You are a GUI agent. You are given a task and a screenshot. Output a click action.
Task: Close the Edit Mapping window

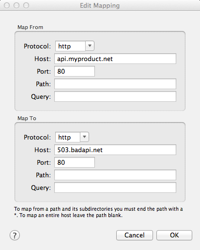click(7, 5)
